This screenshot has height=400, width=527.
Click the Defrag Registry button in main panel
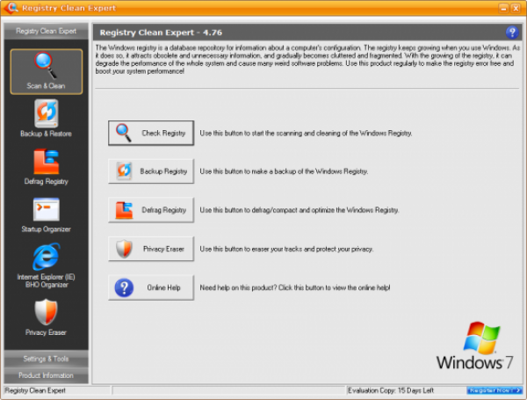151,210
